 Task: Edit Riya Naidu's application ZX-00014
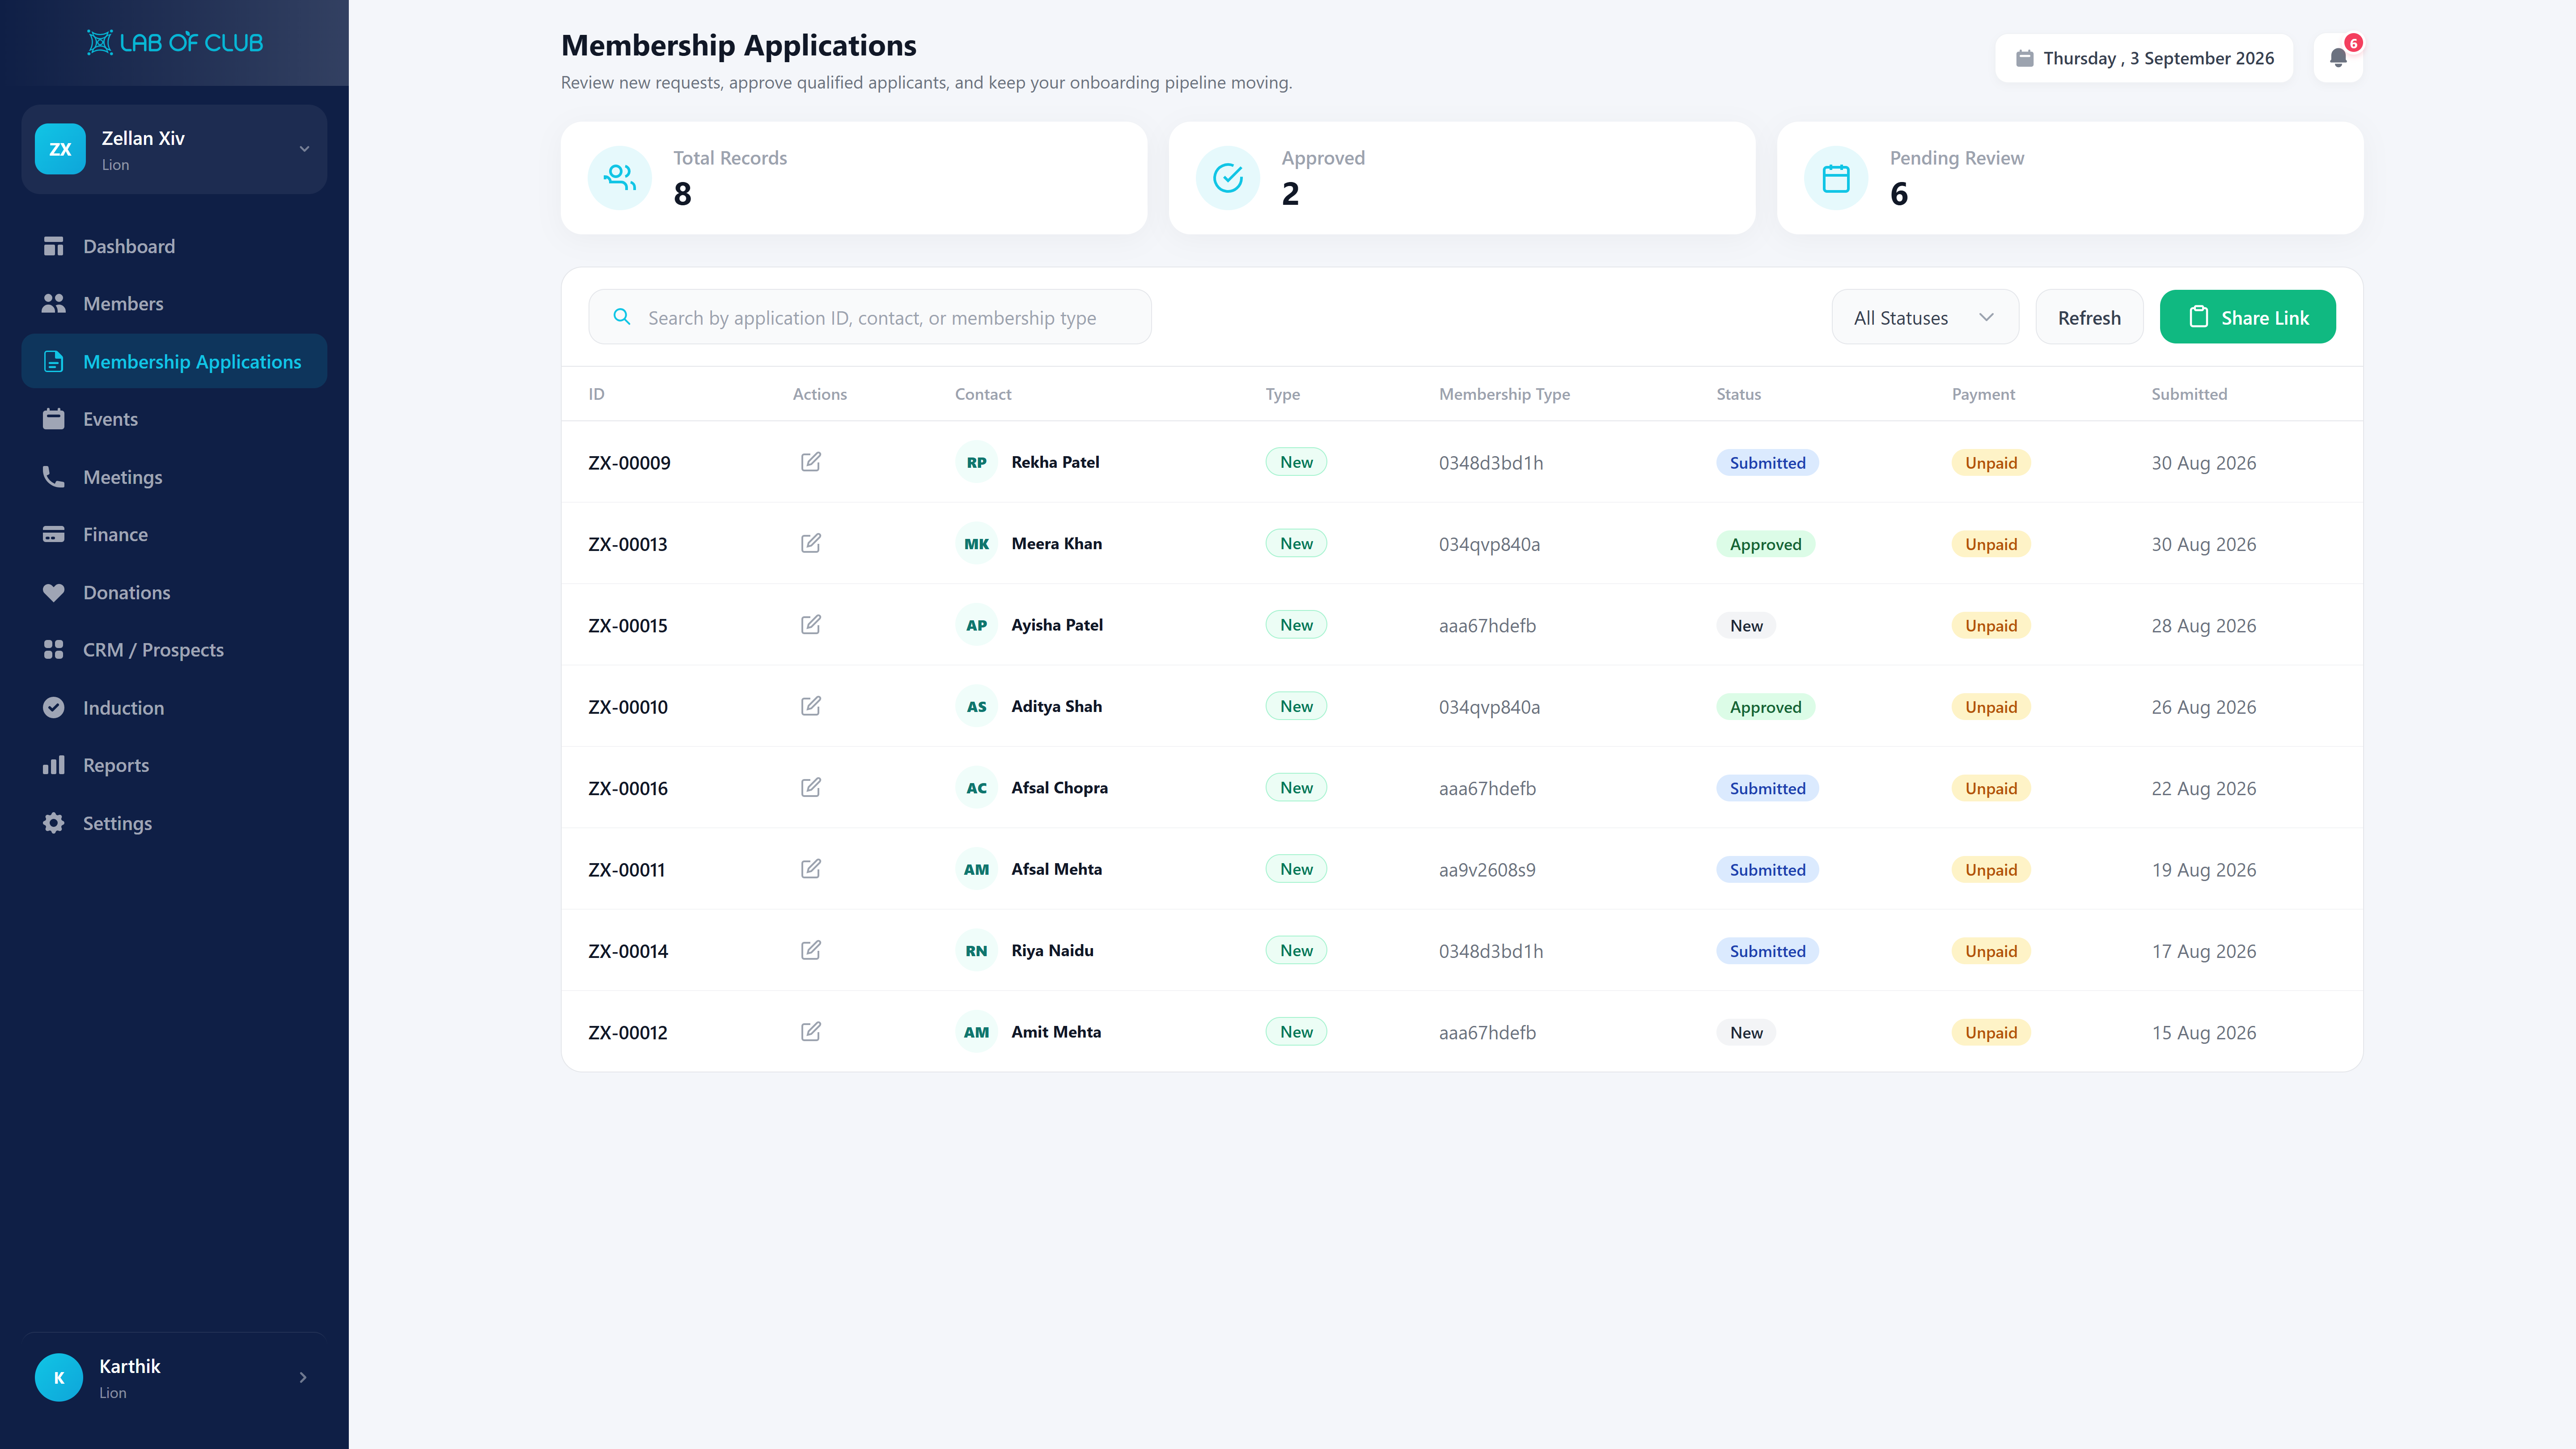point(811,950)
